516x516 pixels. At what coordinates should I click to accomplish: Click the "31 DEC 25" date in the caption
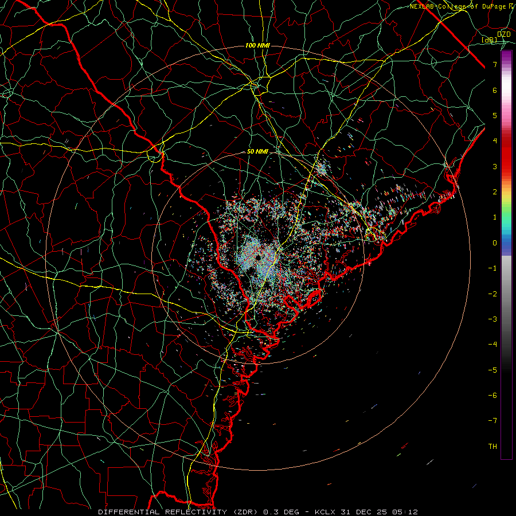(x=364, y=512)
